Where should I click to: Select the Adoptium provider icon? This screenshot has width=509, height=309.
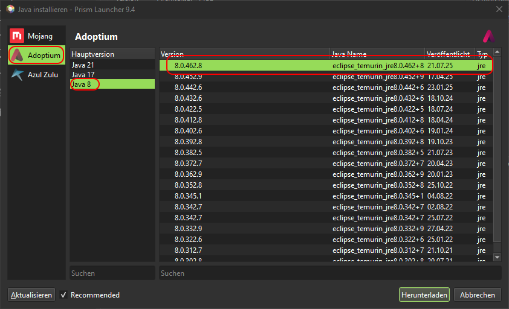click(17, 55)
